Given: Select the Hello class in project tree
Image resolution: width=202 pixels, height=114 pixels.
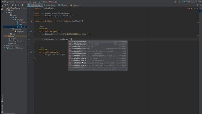Looking at the screenshot, I should tap(20, 24).
